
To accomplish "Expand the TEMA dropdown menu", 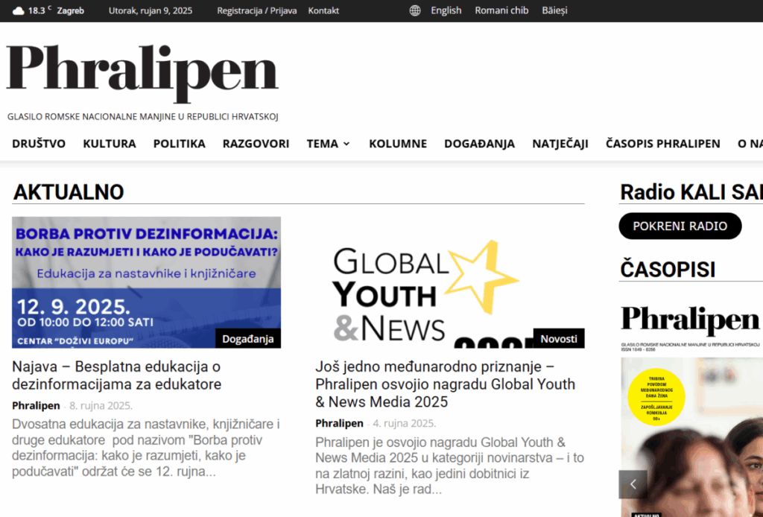I will pyautogui.click(x=328, y=144).
